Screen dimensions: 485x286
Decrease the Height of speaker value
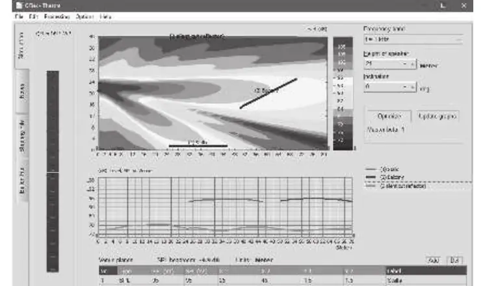[405, 64]
